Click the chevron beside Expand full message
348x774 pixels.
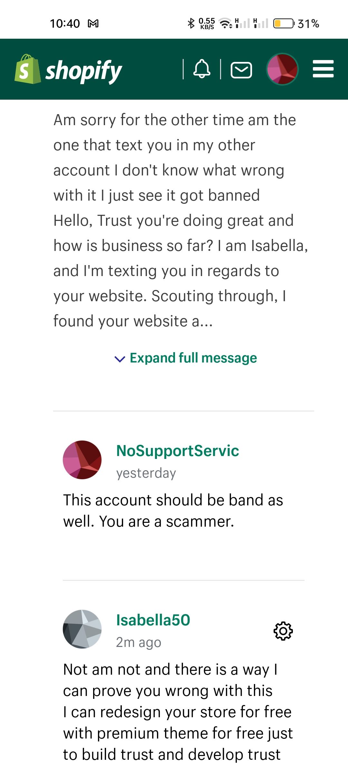pyautogui.click(x=120, y=359)
